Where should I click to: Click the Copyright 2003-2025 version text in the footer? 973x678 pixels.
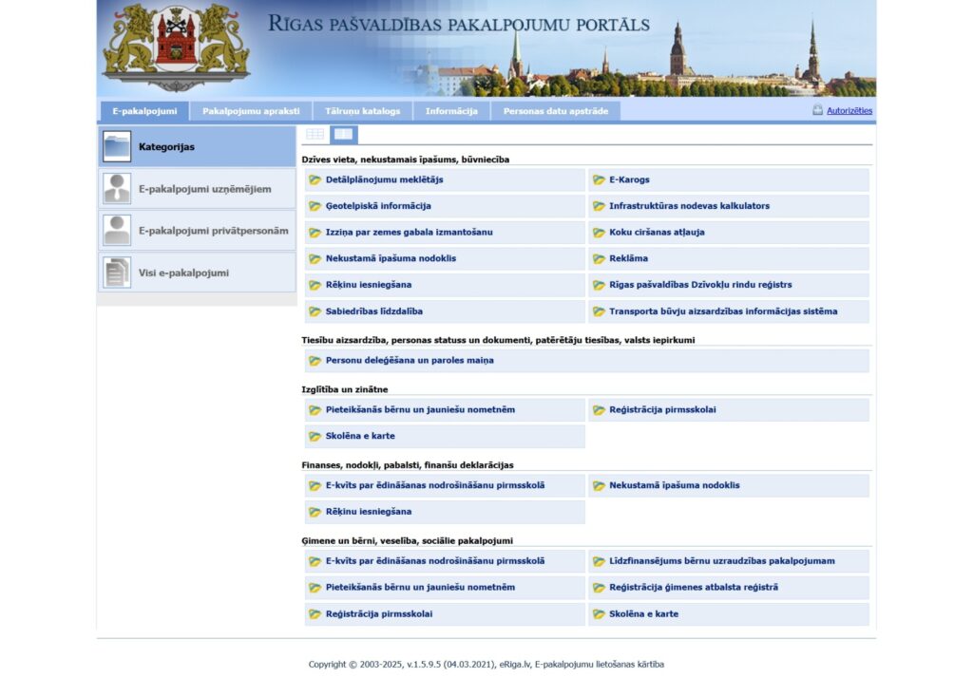(401, 665)
